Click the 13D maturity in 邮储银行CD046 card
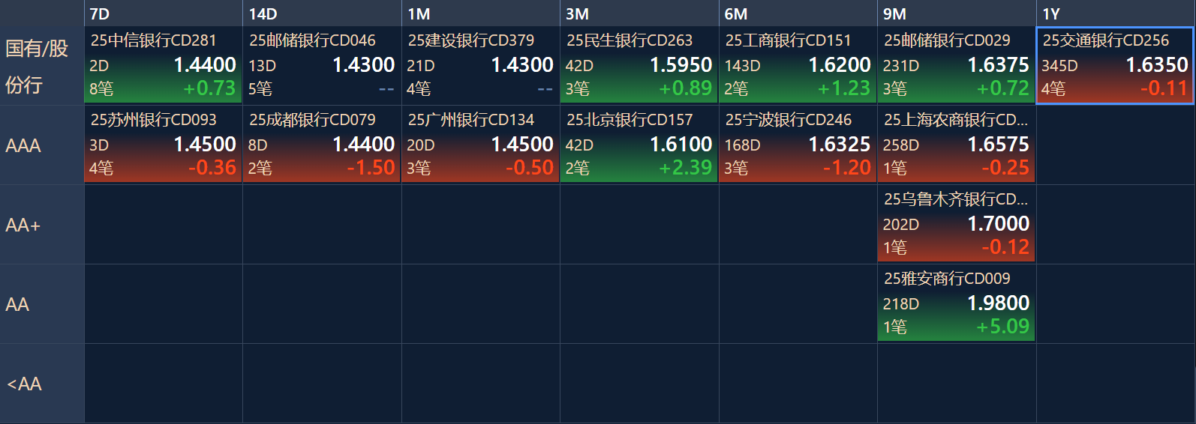 pos(262,66)
